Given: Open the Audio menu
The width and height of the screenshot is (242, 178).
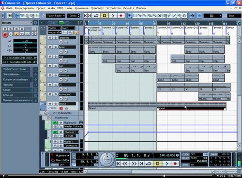Looking at the screenshot, I should click(x=51, y=8).
